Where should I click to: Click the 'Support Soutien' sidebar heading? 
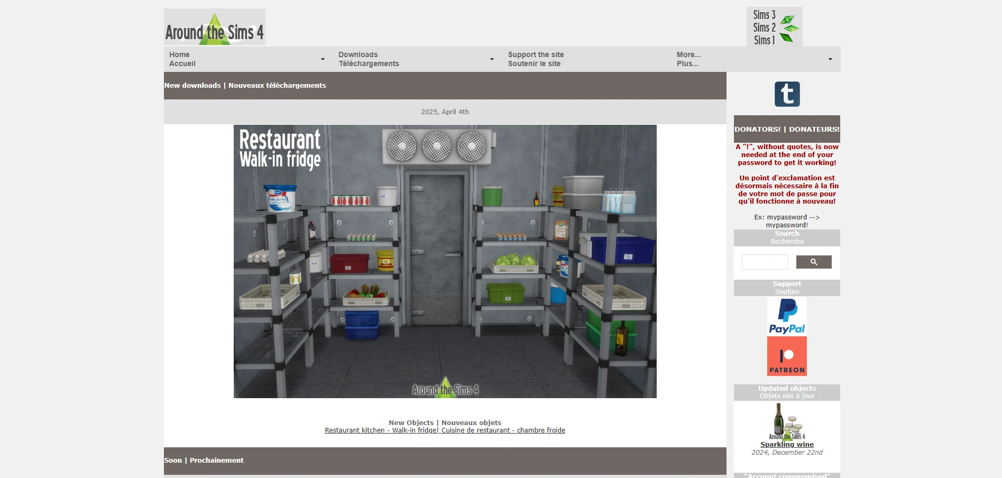coord(787,288)
